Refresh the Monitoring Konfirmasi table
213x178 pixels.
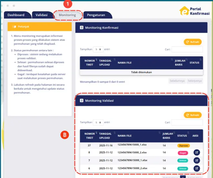tap(193, 42)
